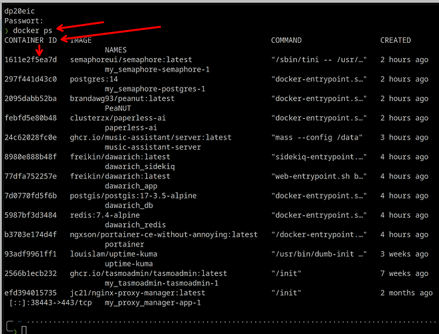Image resolution: width=439 pixels, height=334 pixels.
Task: Click container name dawarich_db
Action: [x=129, y=206]
